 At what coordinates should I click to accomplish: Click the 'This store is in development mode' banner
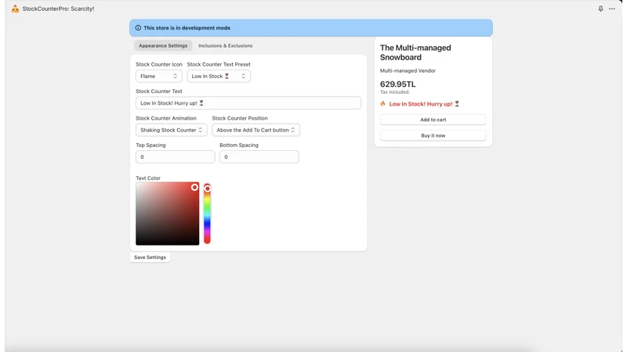pos(311,28)
